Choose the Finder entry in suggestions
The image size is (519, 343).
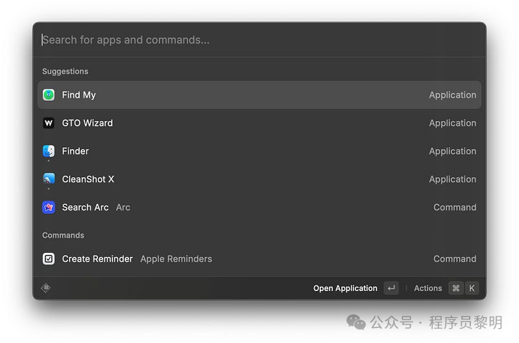coord(259,151)
